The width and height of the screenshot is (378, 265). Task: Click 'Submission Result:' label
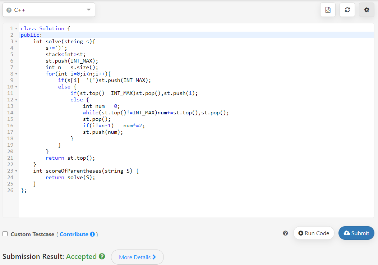point(33,256)
